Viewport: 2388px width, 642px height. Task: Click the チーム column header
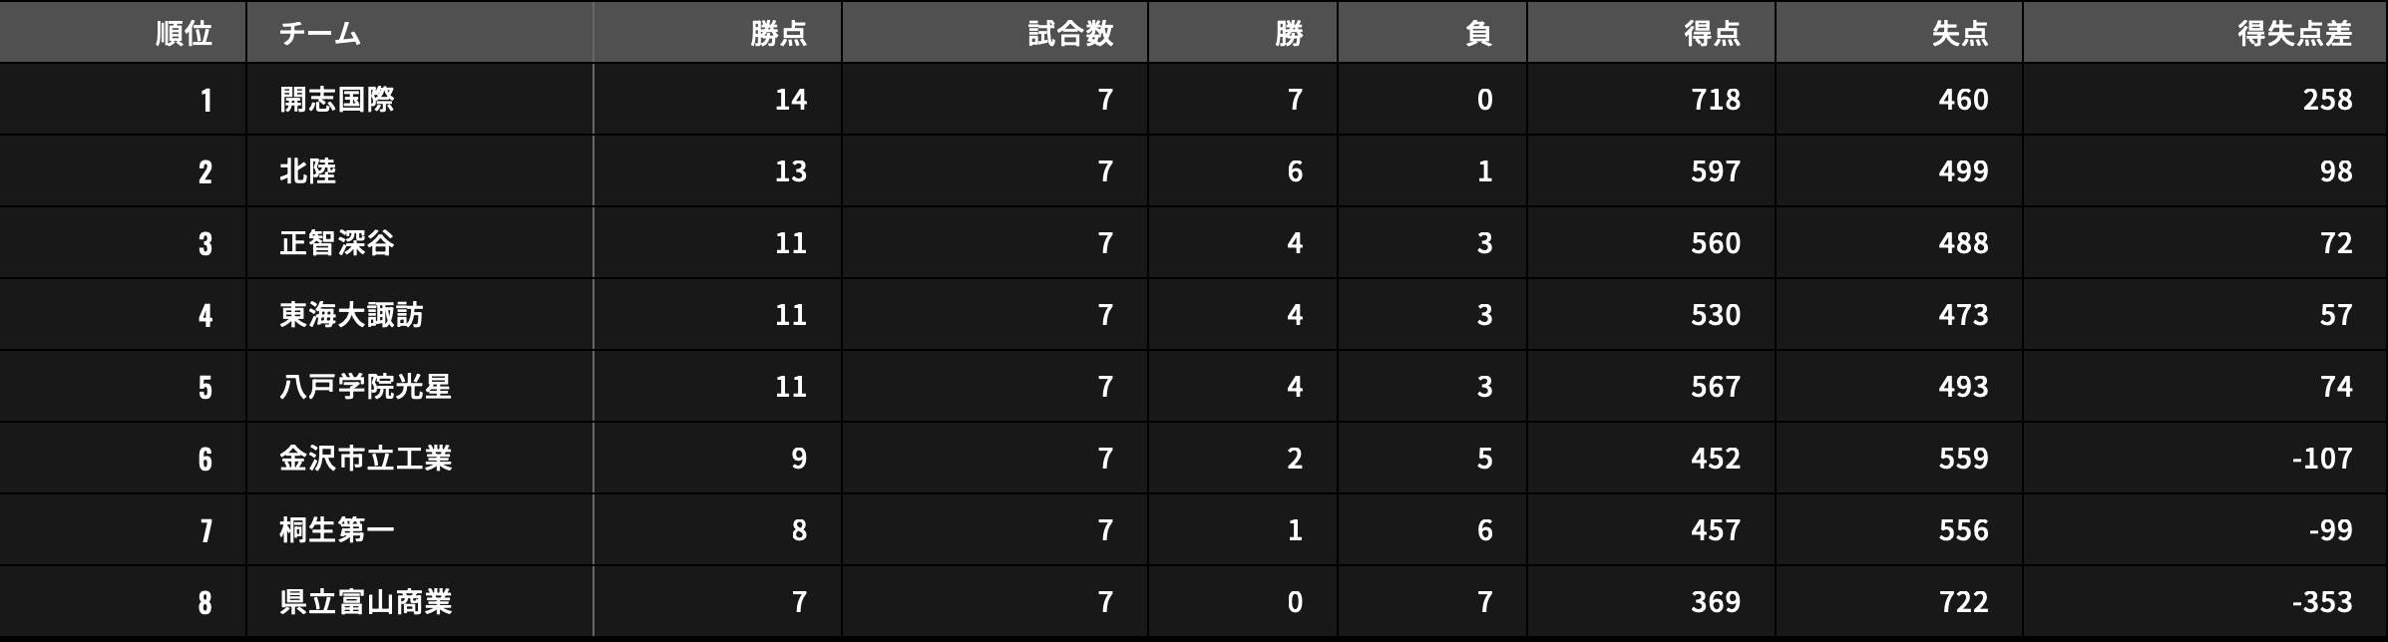[319, 34]
